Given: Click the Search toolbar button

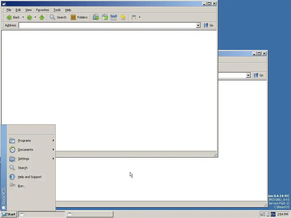Looking at the screenshot, I should pyautogui.click(x=58, y=17).
